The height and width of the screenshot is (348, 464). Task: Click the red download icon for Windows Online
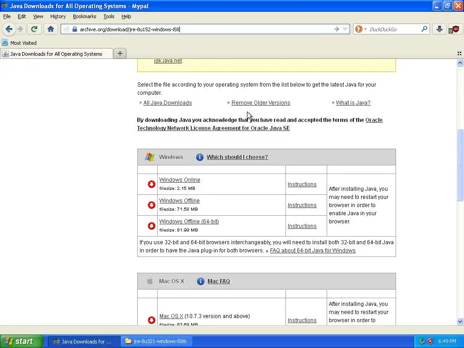(151, 184)
